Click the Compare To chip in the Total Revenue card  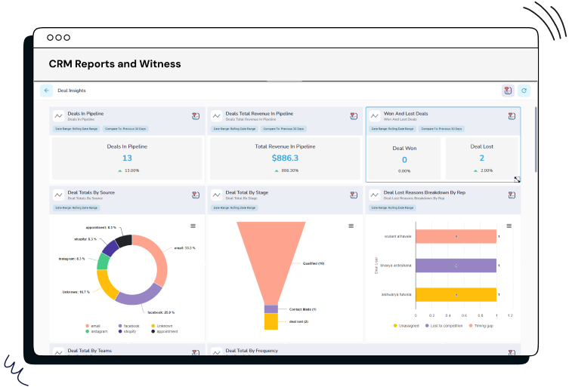click(x=283, y=129)
